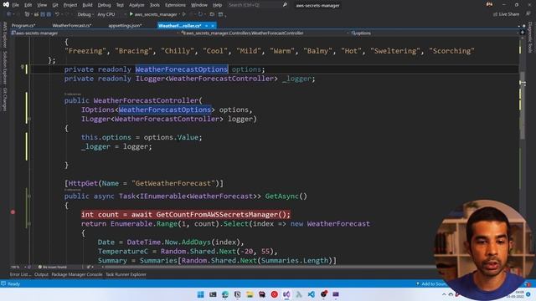Open the Extensions menu
The height and width of the screenshot is (301, 536).
coord(175,5)
